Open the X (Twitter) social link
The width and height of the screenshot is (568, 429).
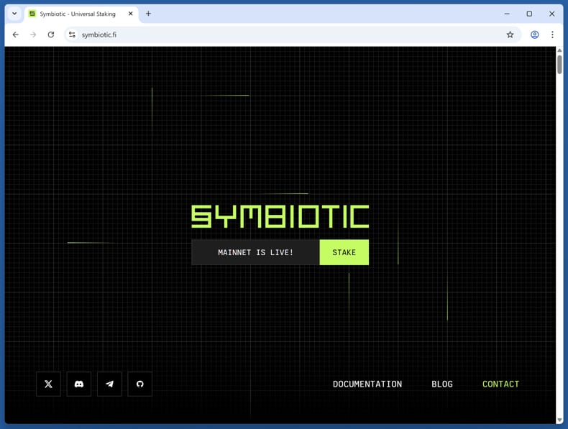coord(48,384)
